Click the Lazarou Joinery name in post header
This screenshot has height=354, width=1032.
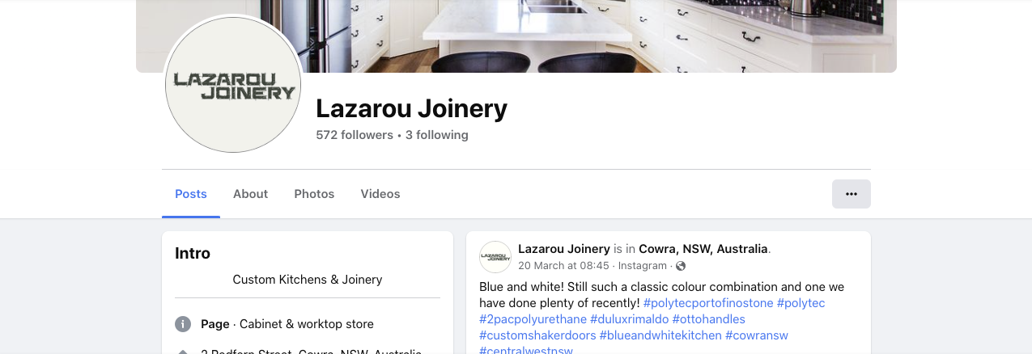pyautogui.click(x=564, y=249)
